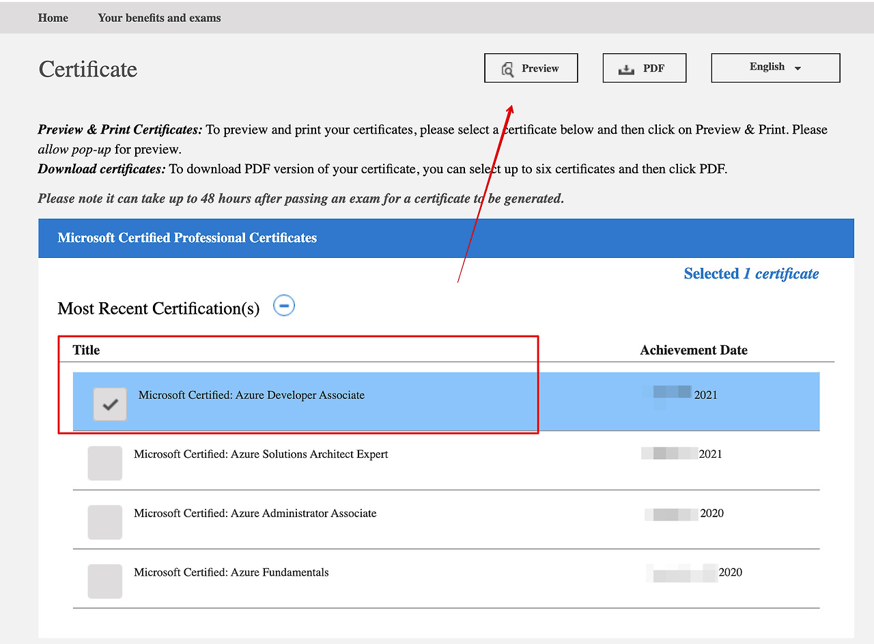Tick the Azure Administrator Associate checkbox
The height and width of the screenshot is (644, 874).
click(x=105, y=523)
